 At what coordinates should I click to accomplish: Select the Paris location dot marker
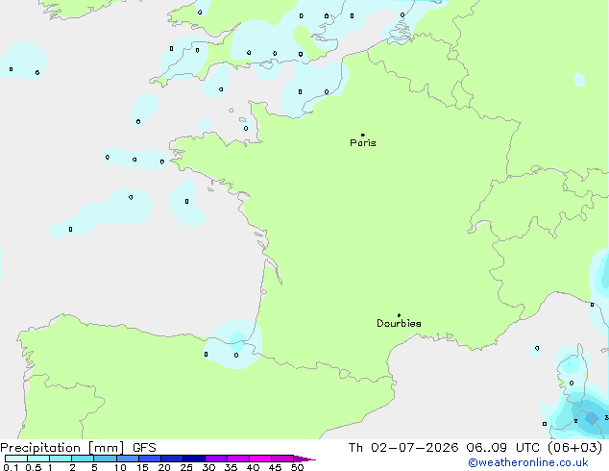[363, 135]
